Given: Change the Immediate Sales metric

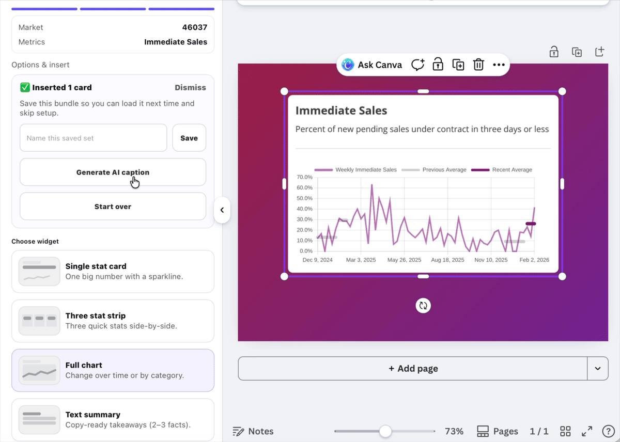Looking at the screenshot, I should point(176,42).
